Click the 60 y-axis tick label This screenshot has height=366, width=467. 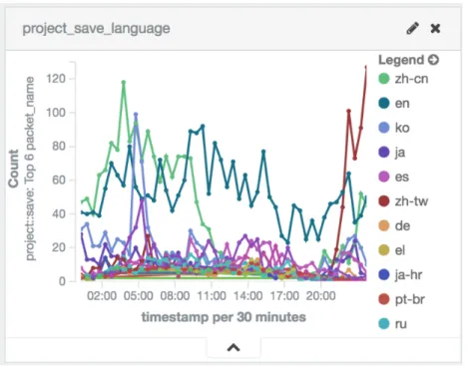[x=59, y=181]
